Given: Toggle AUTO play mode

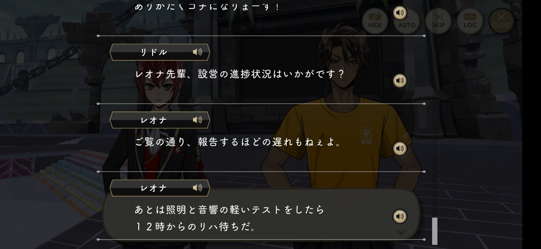Looking at the screenshot, I should click(x=407, y=22).
